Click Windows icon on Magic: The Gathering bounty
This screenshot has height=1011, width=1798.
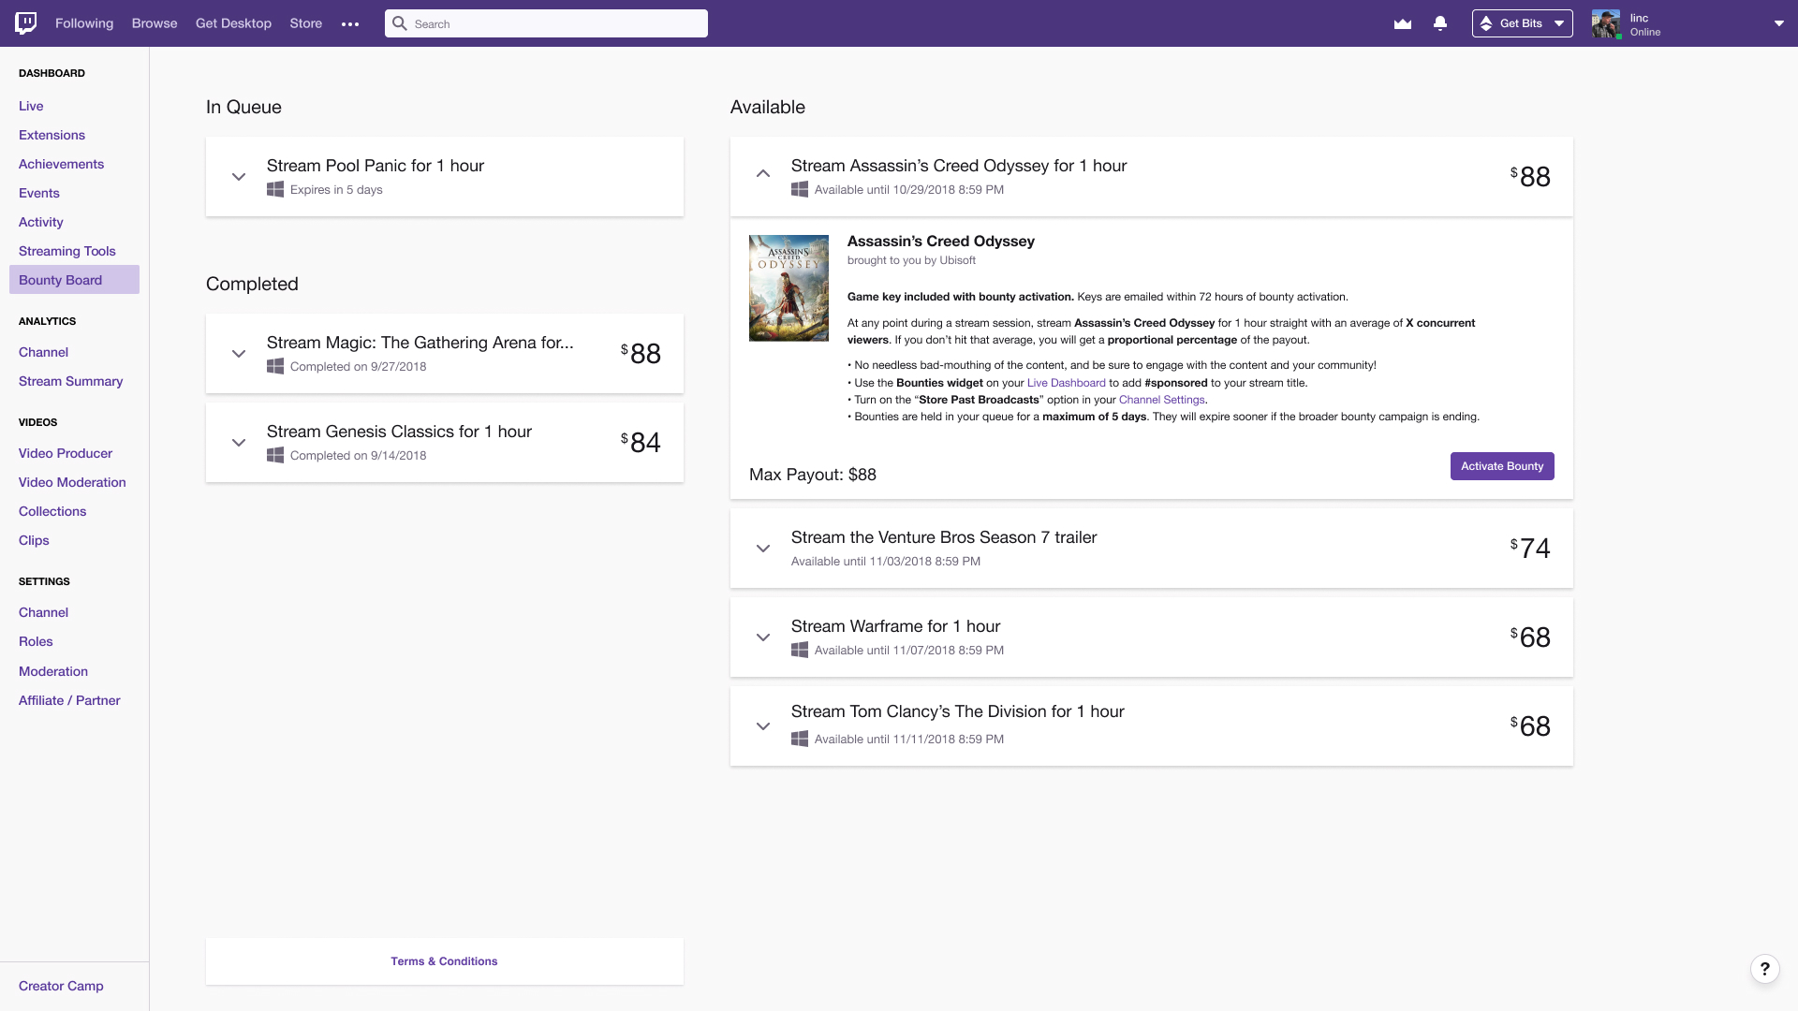(275, 366)
